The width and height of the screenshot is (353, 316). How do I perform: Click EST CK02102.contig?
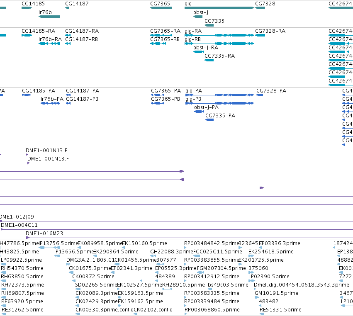tap(153, 310)
